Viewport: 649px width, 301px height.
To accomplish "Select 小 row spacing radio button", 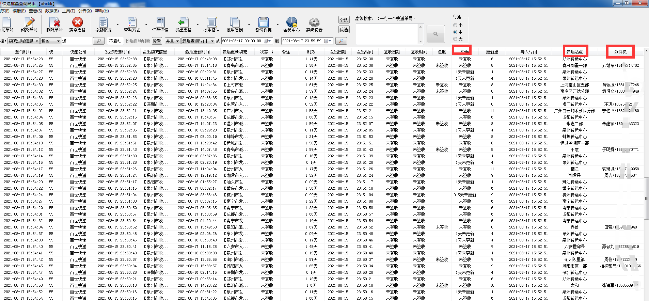I will coord(455,25).
